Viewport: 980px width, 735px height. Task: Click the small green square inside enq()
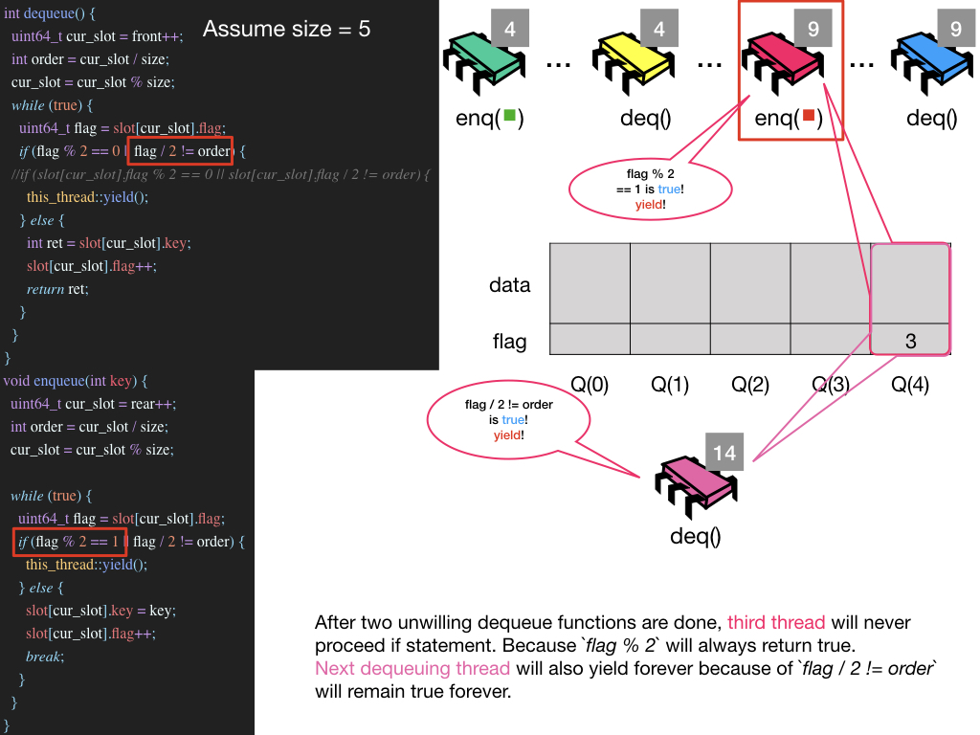click(509, 115)
